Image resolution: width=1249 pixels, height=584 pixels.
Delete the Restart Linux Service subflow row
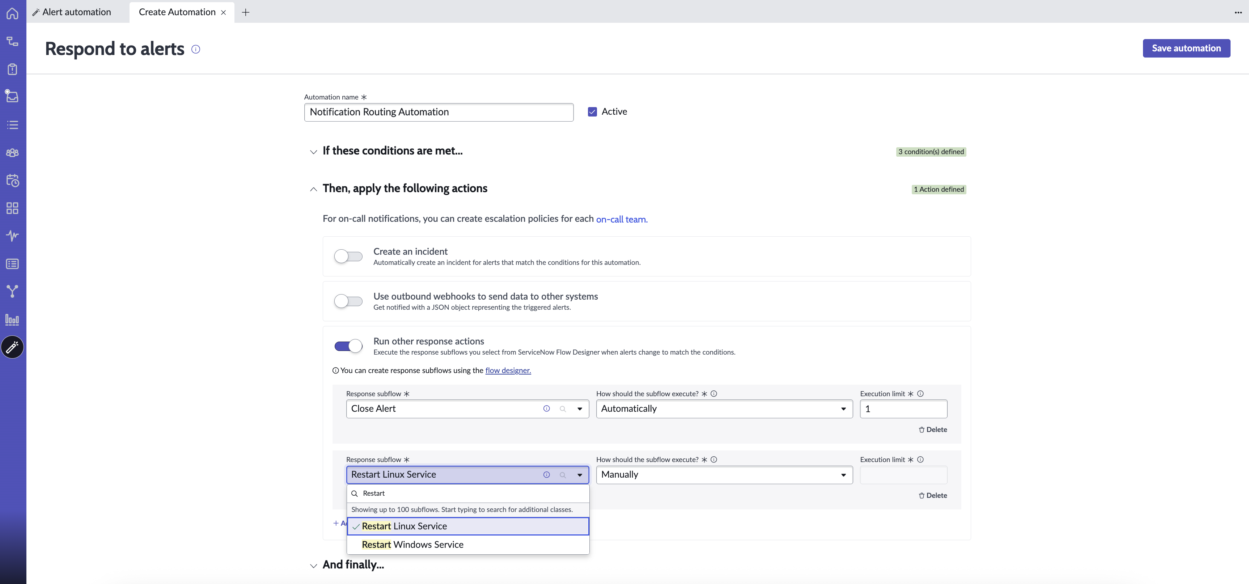point(932,495)
